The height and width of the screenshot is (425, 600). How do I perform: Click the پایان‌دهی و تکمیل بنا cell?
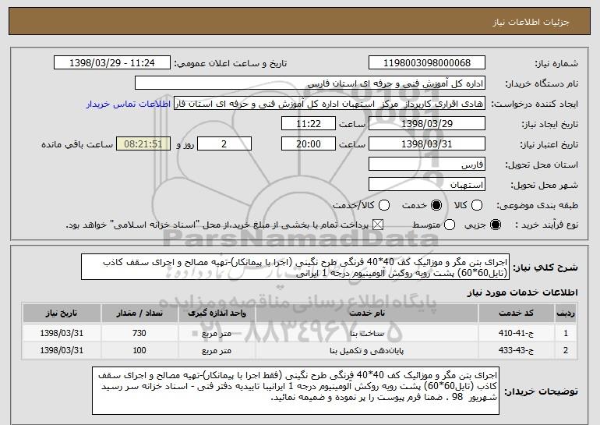coord(366,350)
